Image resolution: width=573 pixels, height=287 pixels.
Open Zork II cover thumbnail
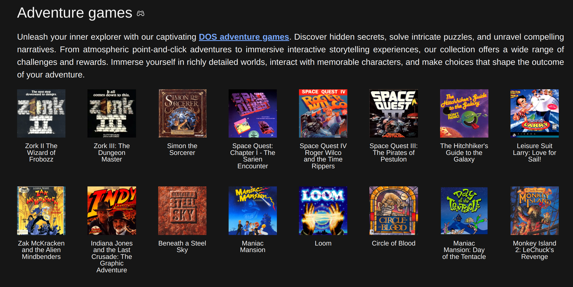[x=41, y=113]
